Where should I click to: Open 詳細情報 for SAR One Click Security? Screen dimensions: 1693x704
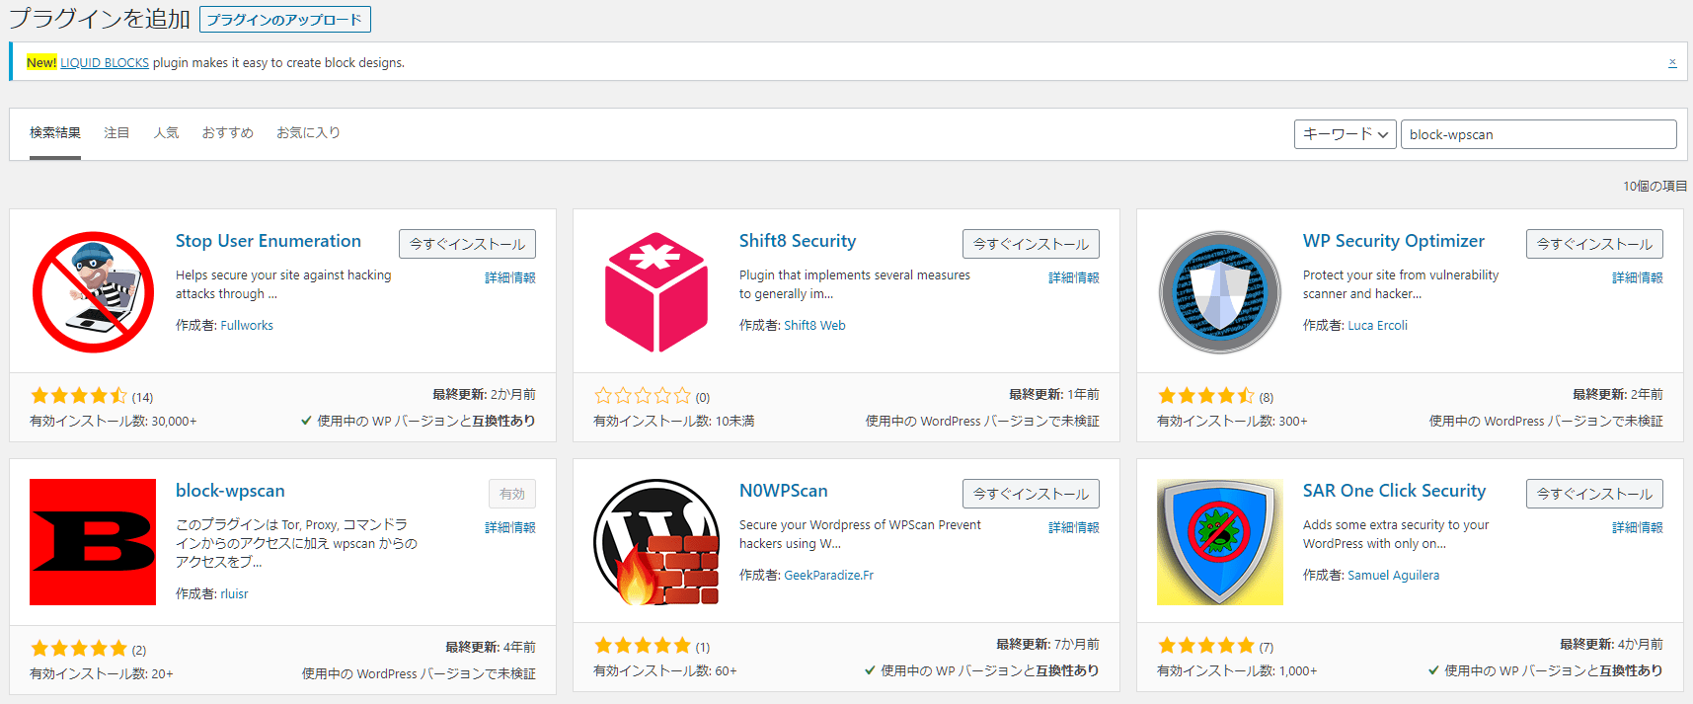click(x=1638, y=527)
